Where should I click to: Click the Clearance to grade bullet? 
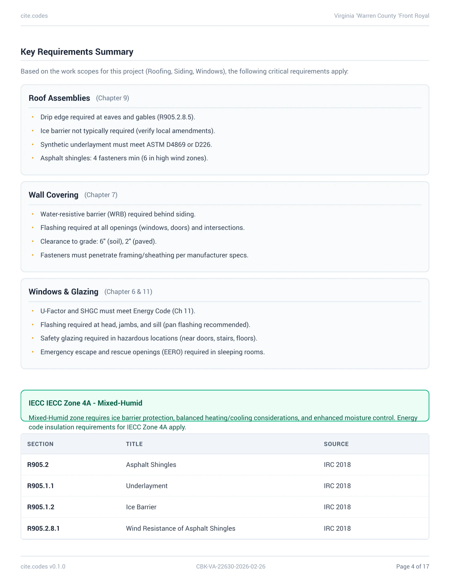click(x=98, y=242)
